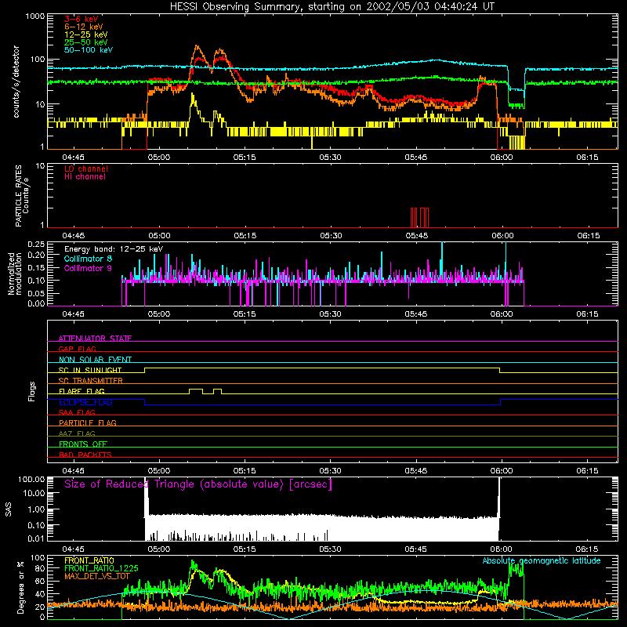Screen dimensions: 627x627
Task: Select the green 25-50 keV legend entry
Action: pos(86,42)
